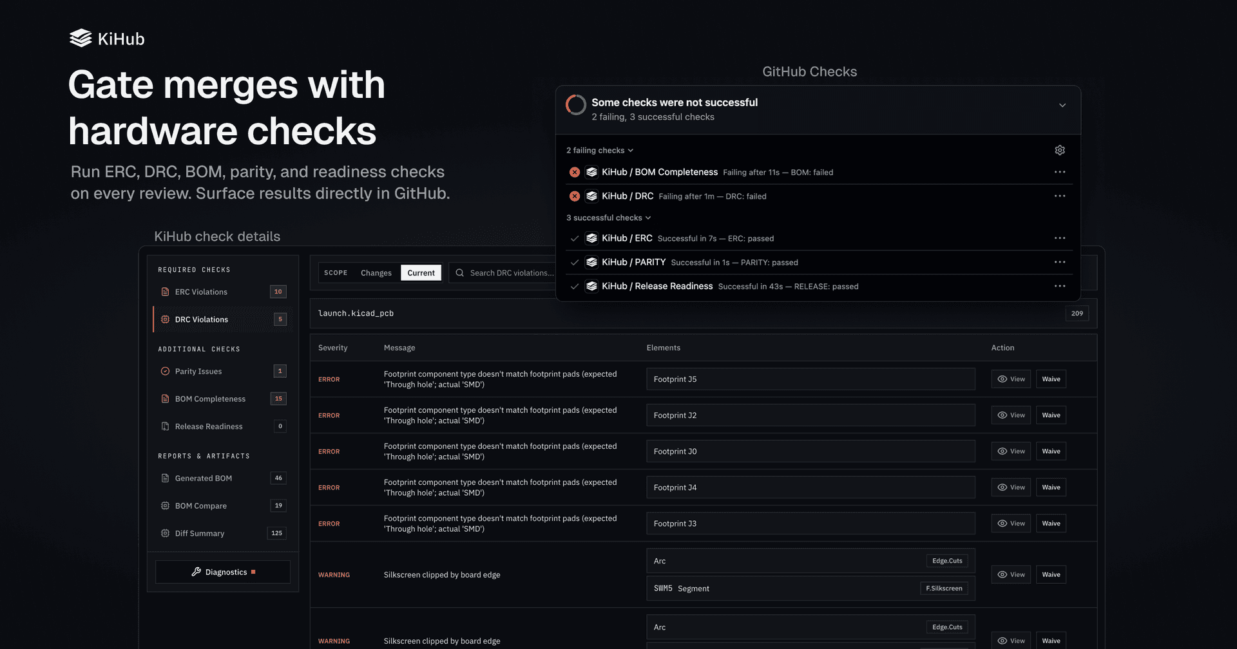The width and height of the screenshot is (1237, 649).
Task: Collapse the 3 successful checks group
Action: 609,218
